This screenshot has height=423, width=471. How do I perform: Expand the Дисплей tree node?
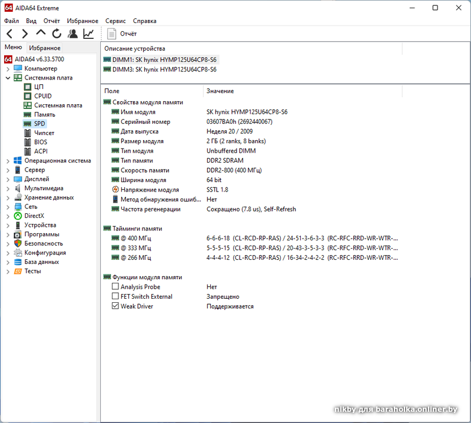(8, 180)
